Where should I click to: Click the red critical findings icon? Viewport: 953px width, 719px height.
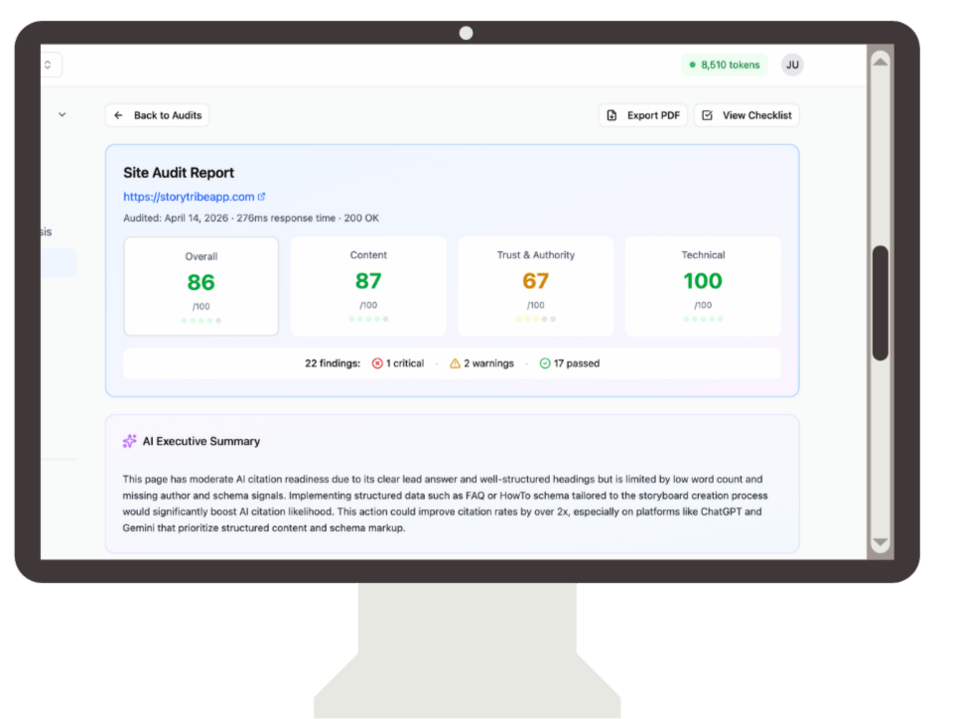pos(377,363)
